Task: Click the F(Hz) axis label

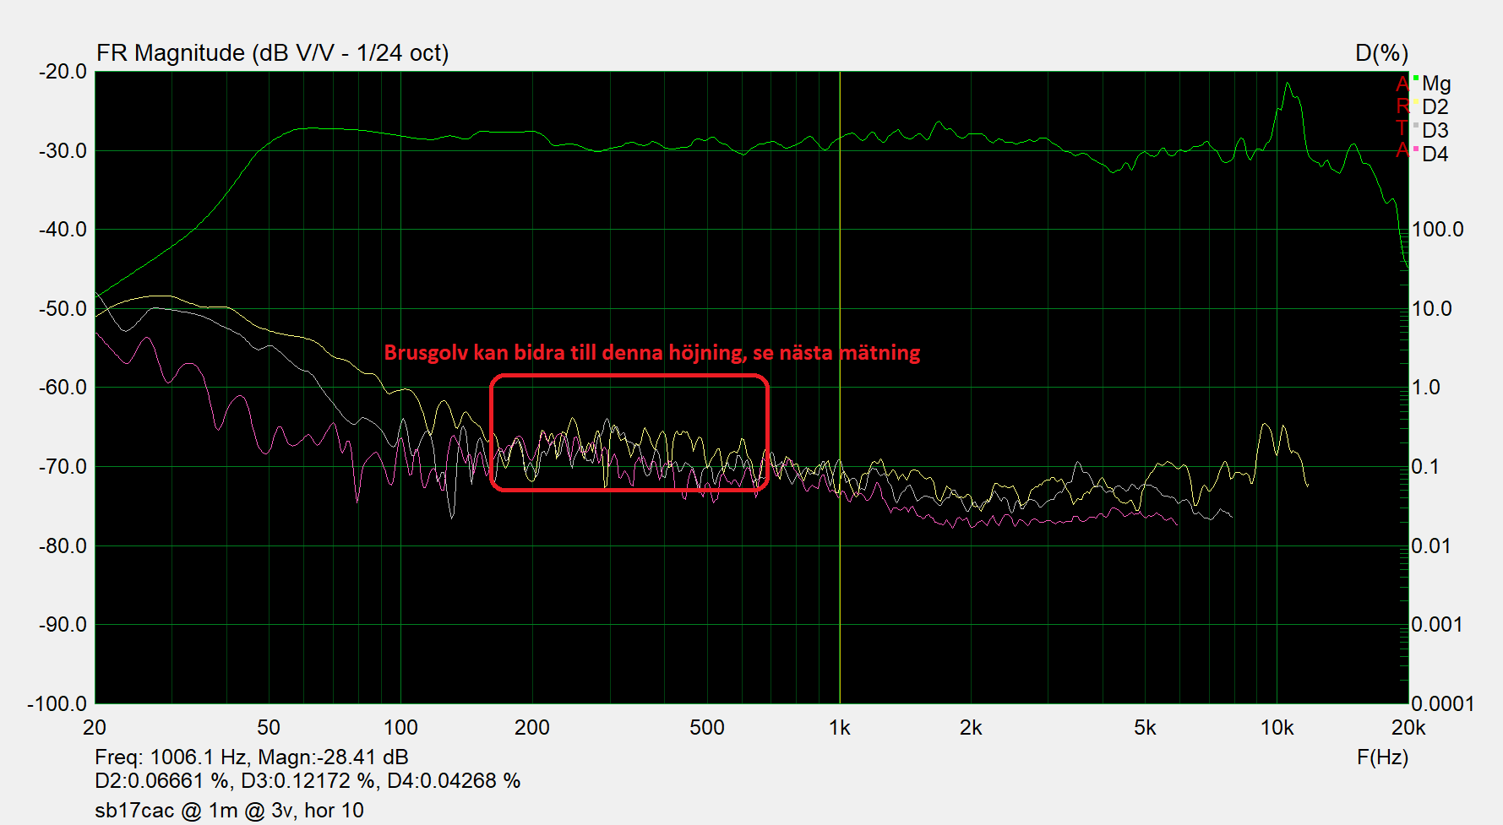Action: [x=1382, y=757]
